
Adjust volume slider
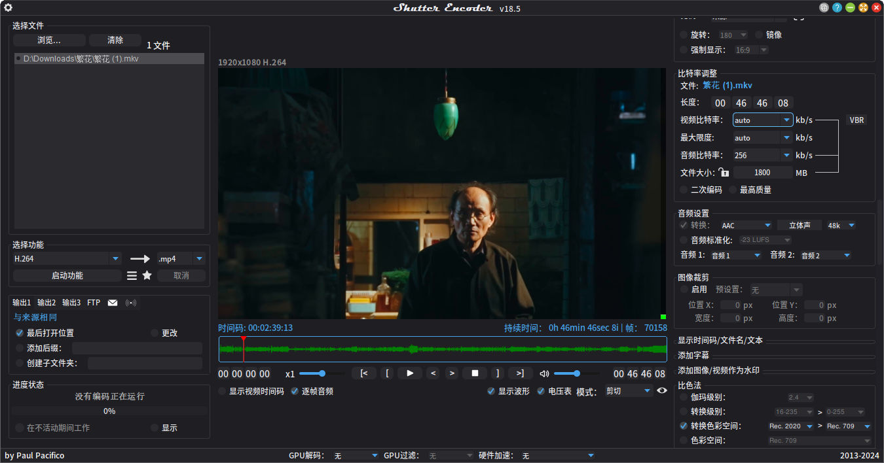[576, 373]
